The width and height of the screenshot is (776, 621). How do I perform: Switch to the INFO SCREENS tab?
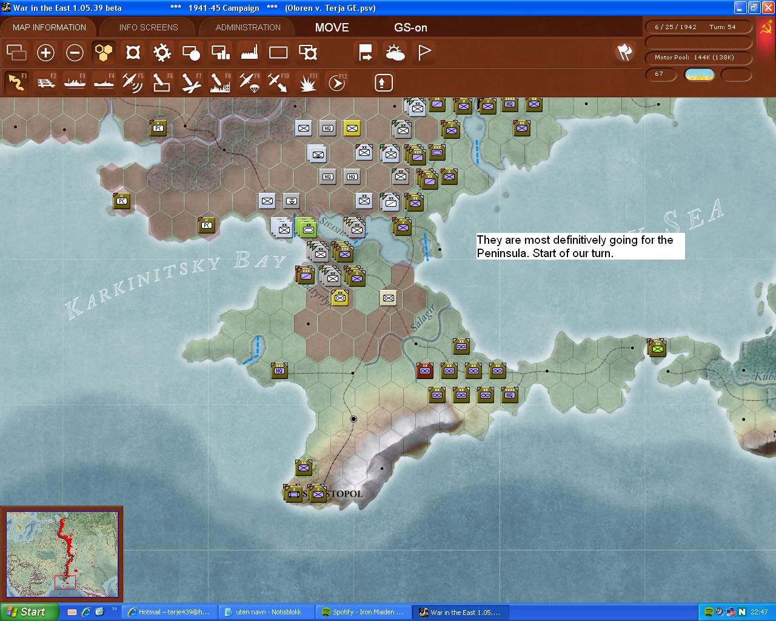point(149,27)
